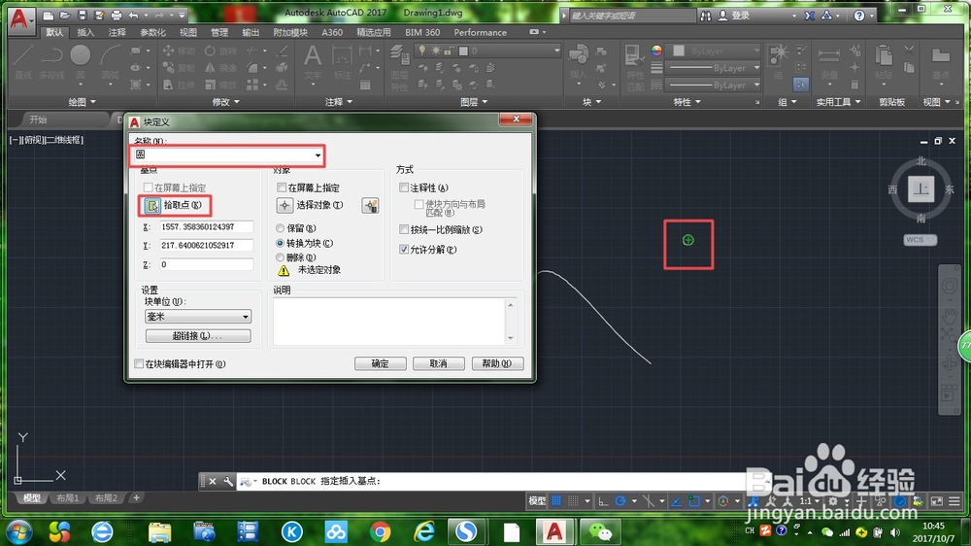Click the Move (移动) tool
This screenshot has height=546, width=971.
click(179, 51)
